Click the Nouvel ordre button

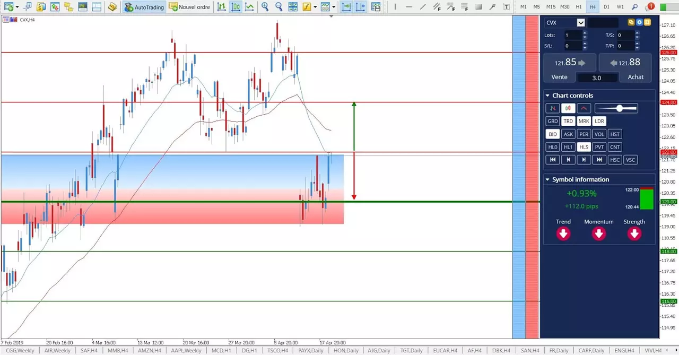(x=190, y=7)
